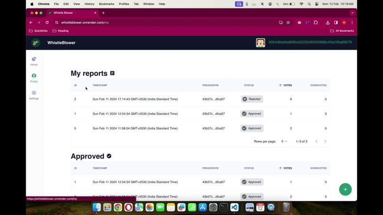Sort My reports by Pseudonym column

(211, 85)
